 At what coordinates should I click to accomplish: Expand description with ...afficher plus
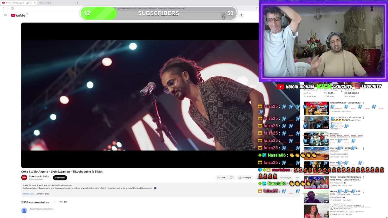point(42,194)
